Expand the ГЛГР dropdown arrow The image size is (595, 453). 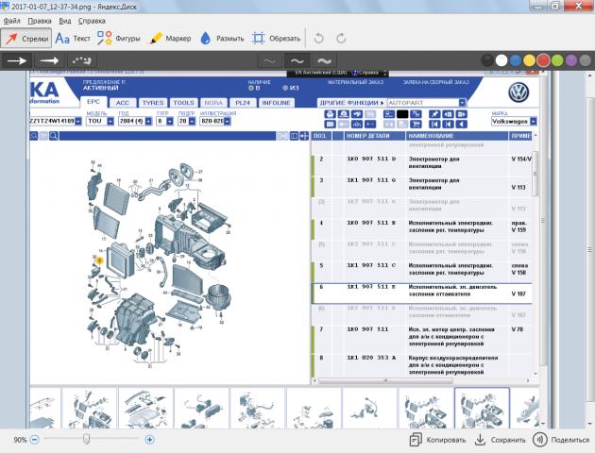(x=170, y=122)
